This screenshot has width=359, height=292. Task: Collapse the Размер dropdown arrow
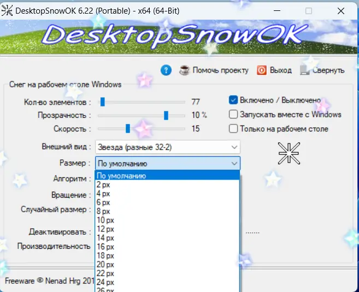coord(234,164)
